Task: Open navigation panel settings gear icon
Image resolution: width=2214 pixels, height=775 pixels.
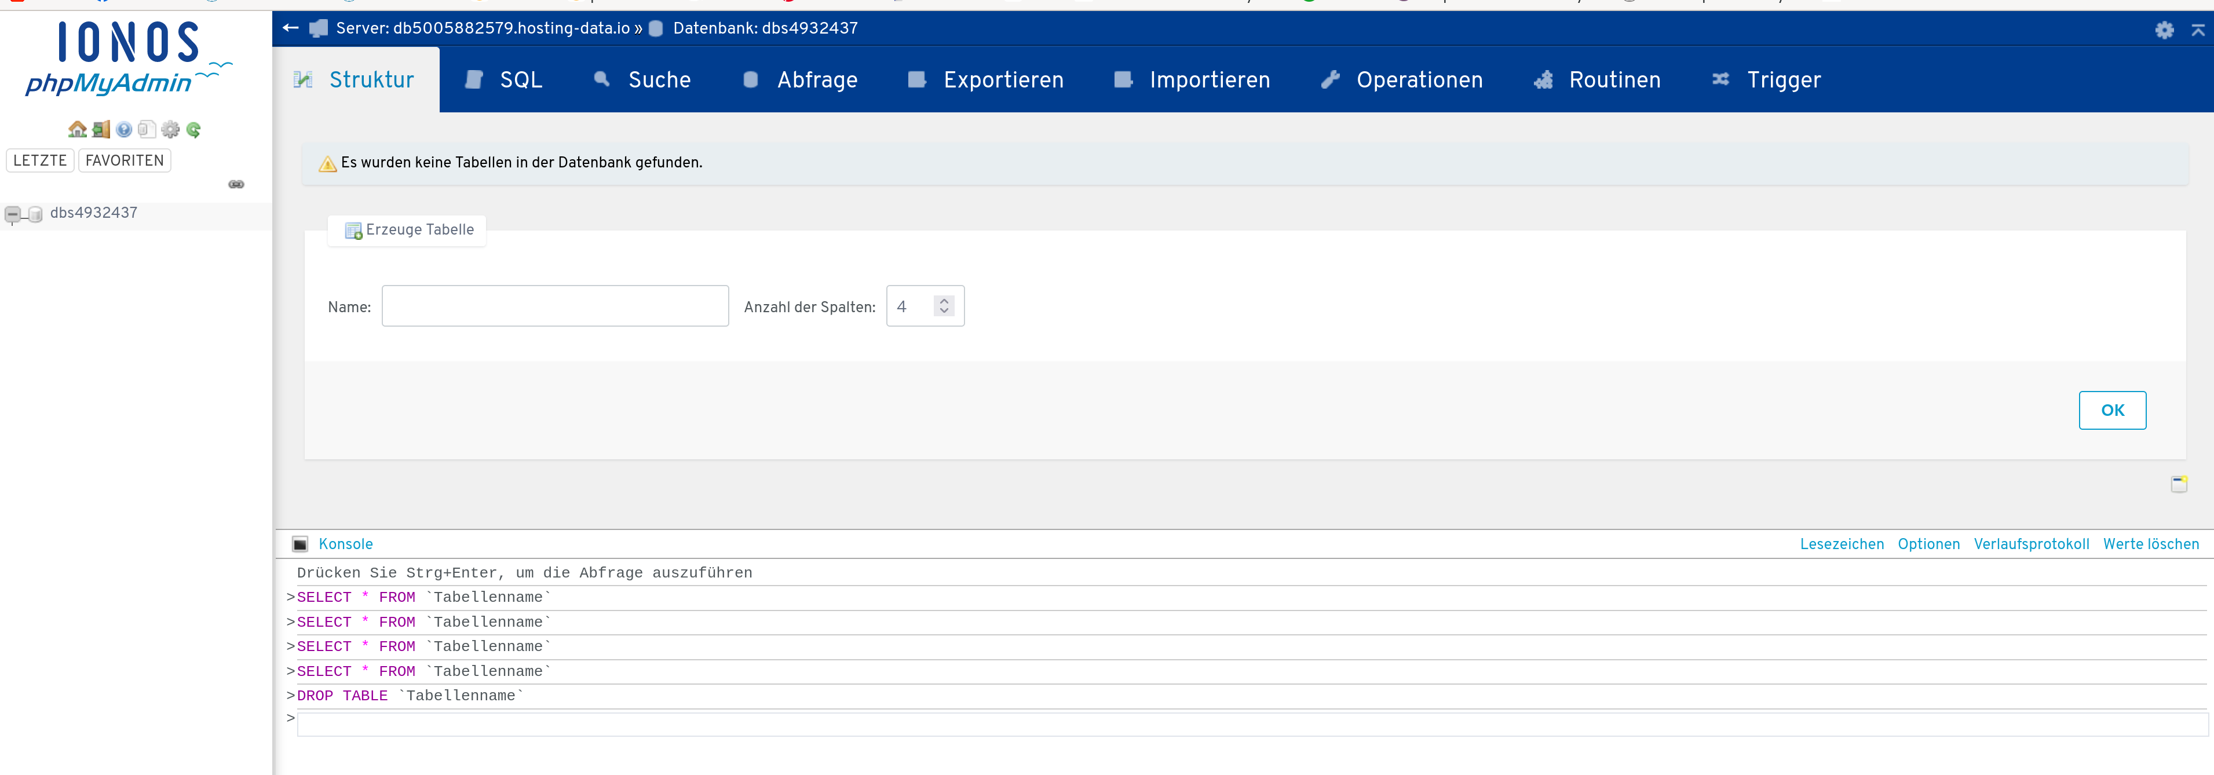Action: pos(170,130)
